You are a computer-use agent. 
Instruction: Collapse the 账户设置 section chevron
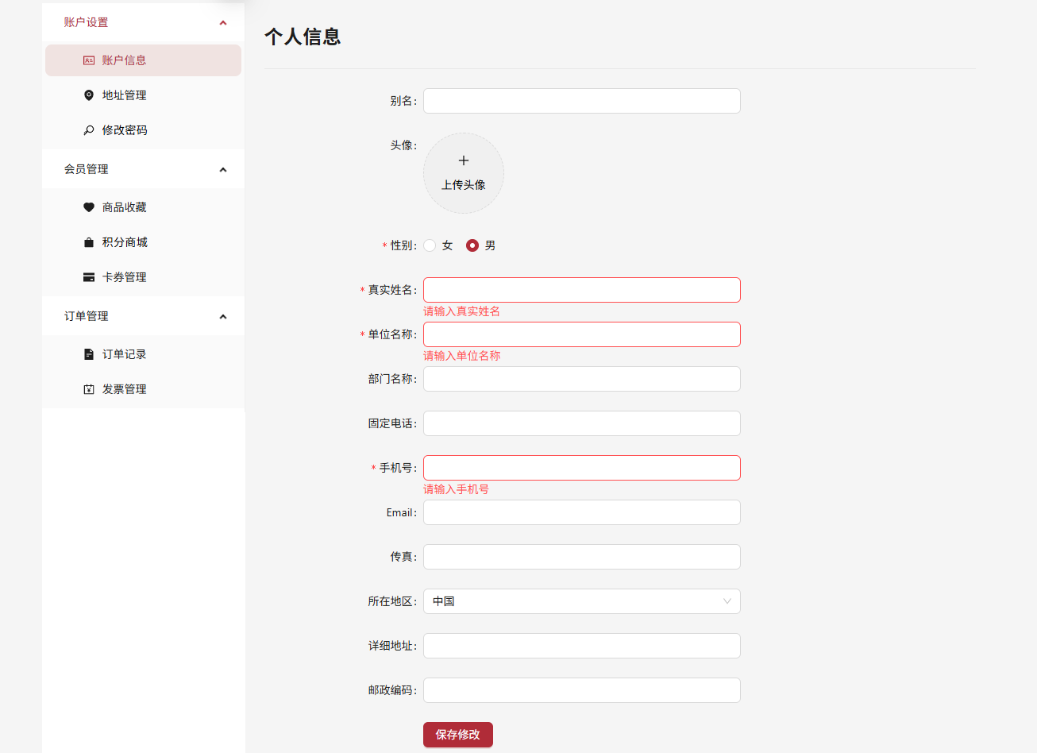[x=223, y=23]
